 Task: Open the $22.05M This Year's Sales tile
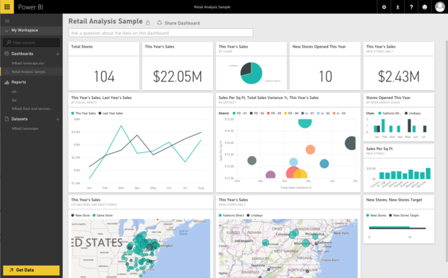point(178,66)
